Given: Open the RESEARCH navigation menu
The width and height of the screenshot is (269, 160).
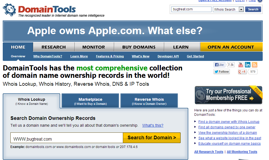Looking at the screenshot, I should click(54, 47).
